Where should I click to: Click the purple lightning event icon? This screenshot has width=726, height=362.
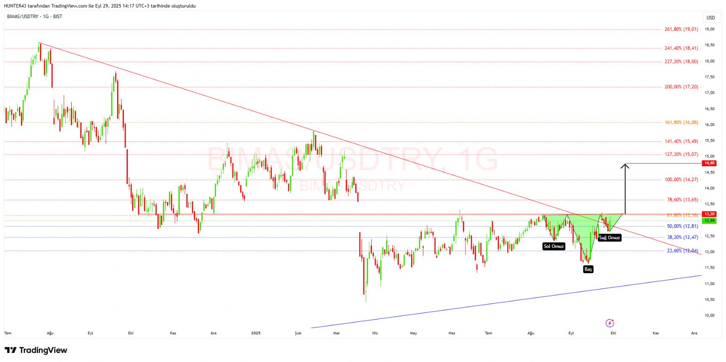coord(610,323)
